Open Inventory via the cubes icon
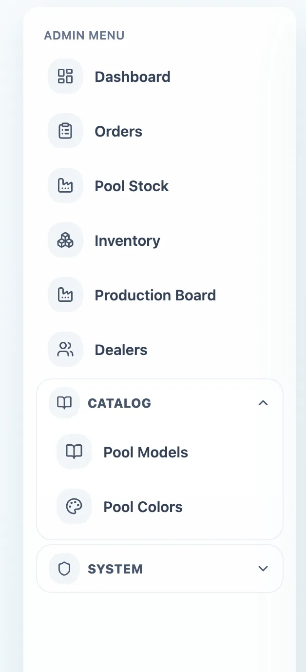Screen dimensions: 306x672 pyautogui.click(x=65, y=240)
